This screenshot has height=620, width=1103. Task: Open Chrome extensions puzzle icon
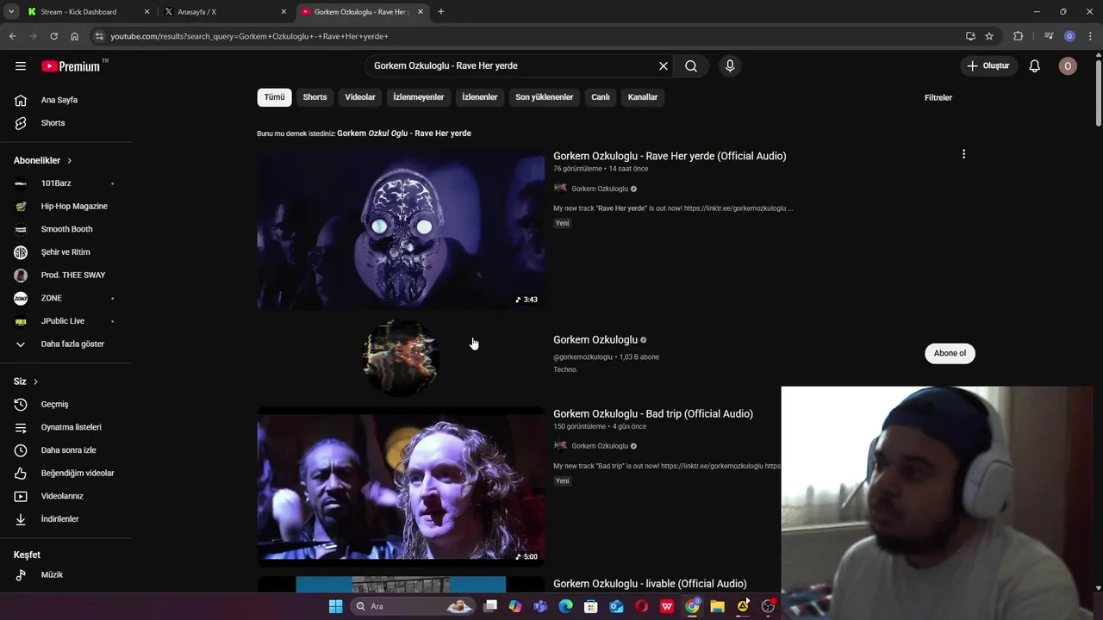point(1018,36)
